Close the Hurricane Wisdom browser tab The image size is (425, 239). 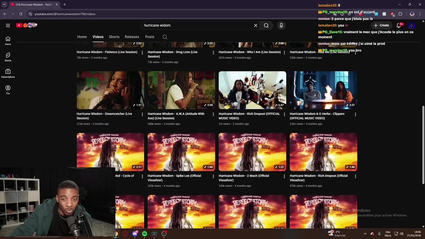(57, 5)
